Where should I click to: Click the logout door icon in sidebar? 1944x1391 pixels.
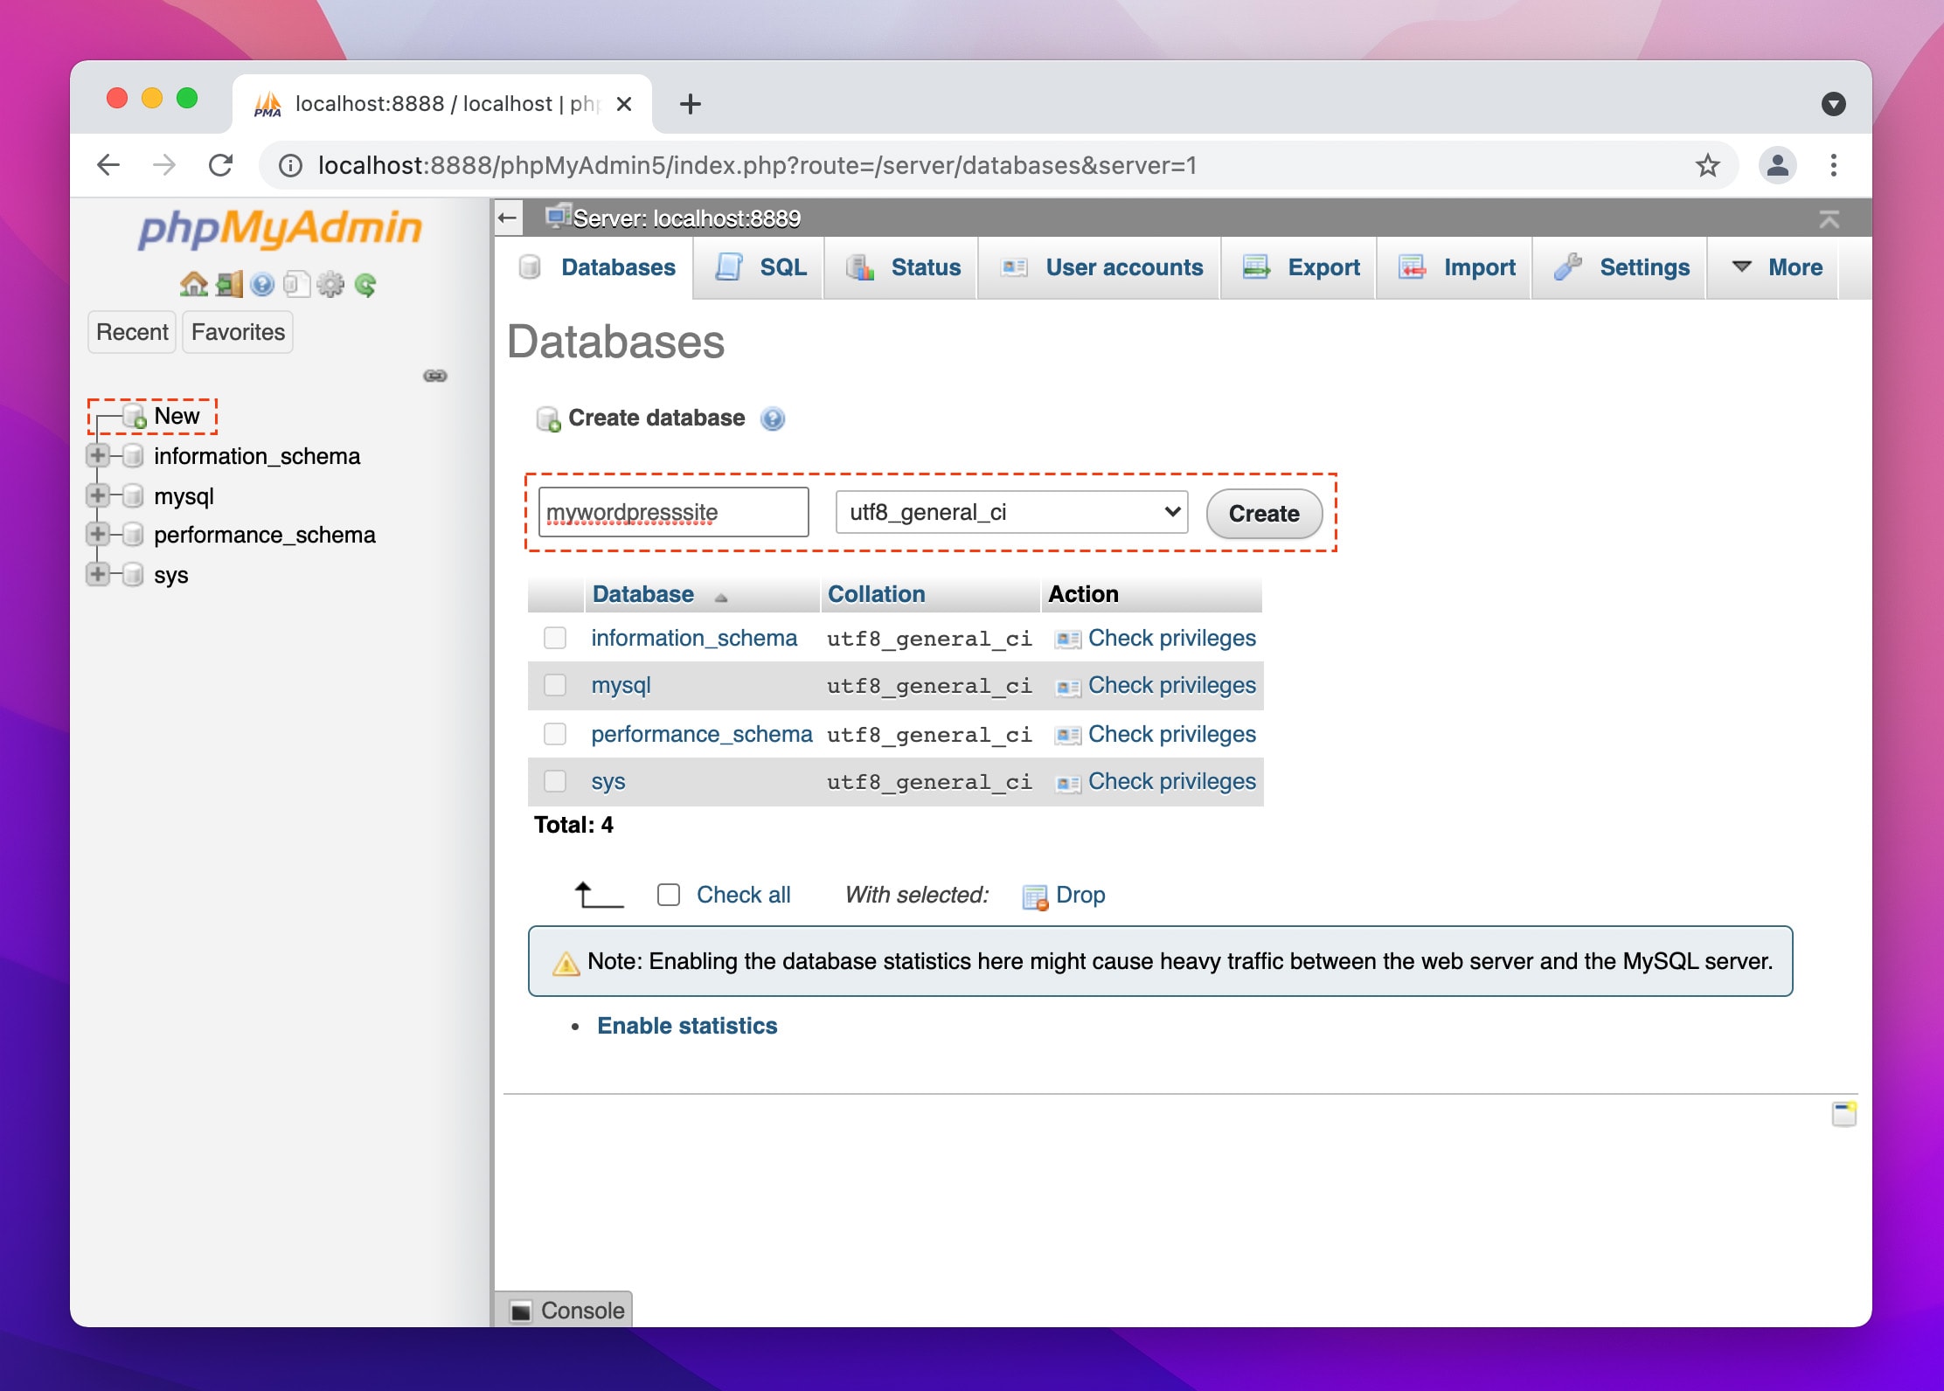tap(228, 284)
